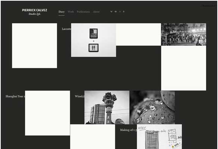Open the Publications page
The width and height of the screenshot is (218, 149).
tap(83, 12)
